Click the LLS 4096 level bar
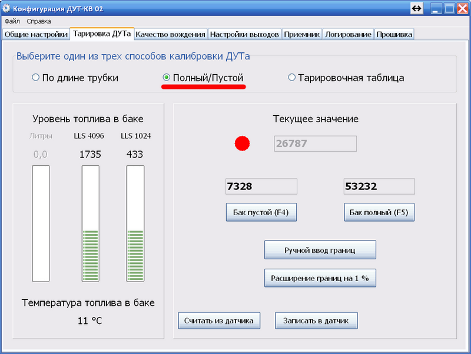471x354 pixels. click(x=91, y=223)
